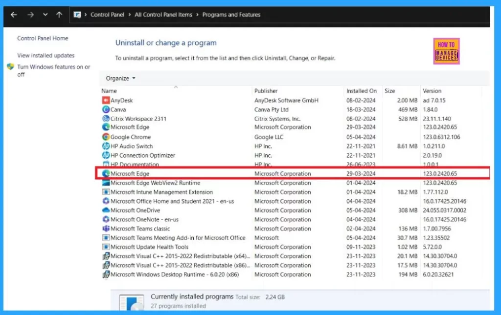The width and height of the screenshot is (501, 315).
Task: Click the Canva program icon
Action: pos(106,109)
